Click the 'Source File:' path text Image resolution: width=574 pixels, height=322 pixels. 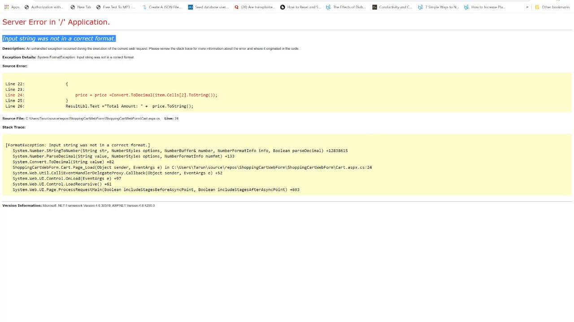(92, 119)
